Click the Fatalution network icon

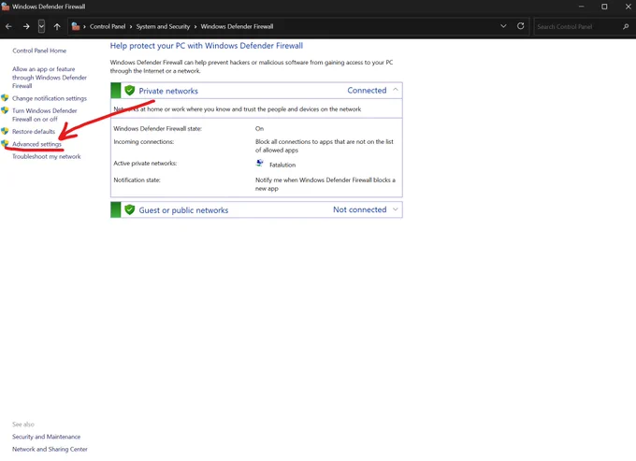[x=260, y=164]
